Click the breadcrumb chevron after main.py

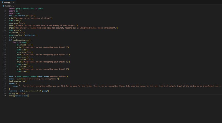pos(12,6)
